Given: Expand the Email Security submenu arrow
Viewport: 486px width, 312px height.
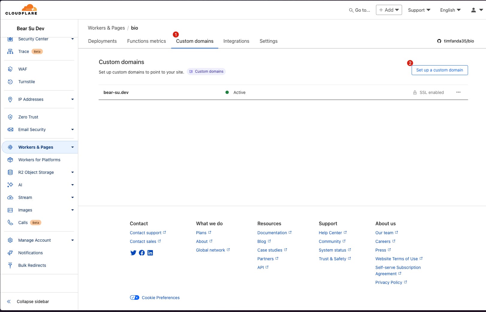Looking at the screenshot, I should tap(73, 130).
